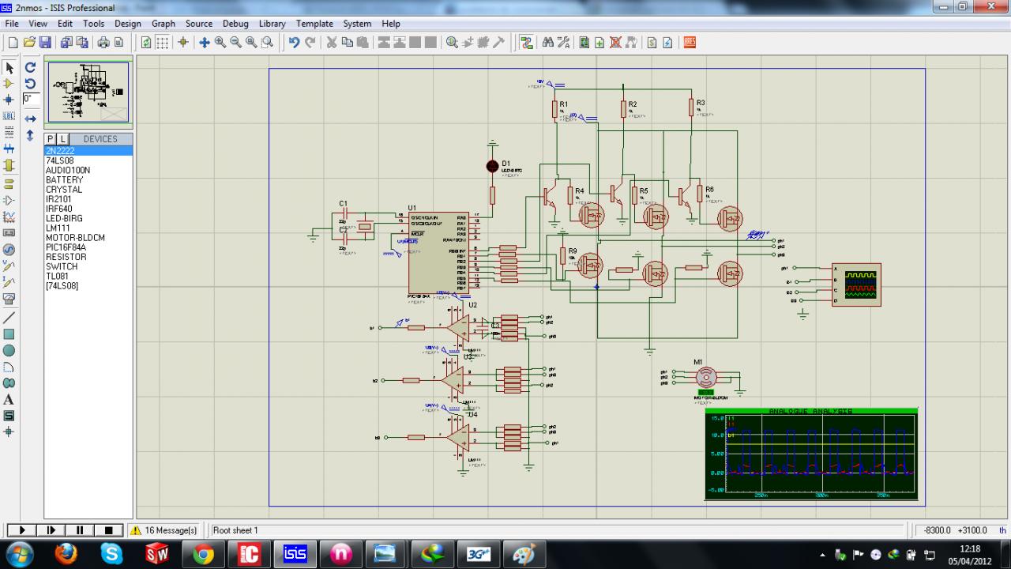Open the Template menu
The height and width of the screenshot is (569, 1011).
tap(314, 24)
